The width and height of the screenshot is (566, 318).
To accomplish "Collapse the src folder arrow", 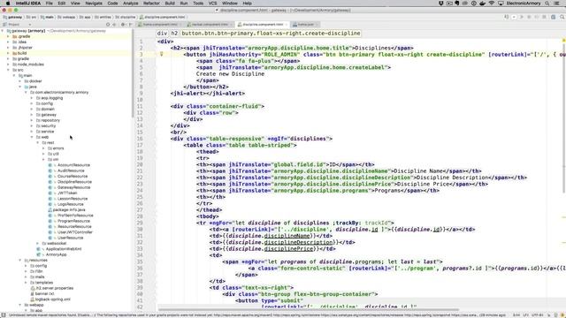I will click(8, 70).
